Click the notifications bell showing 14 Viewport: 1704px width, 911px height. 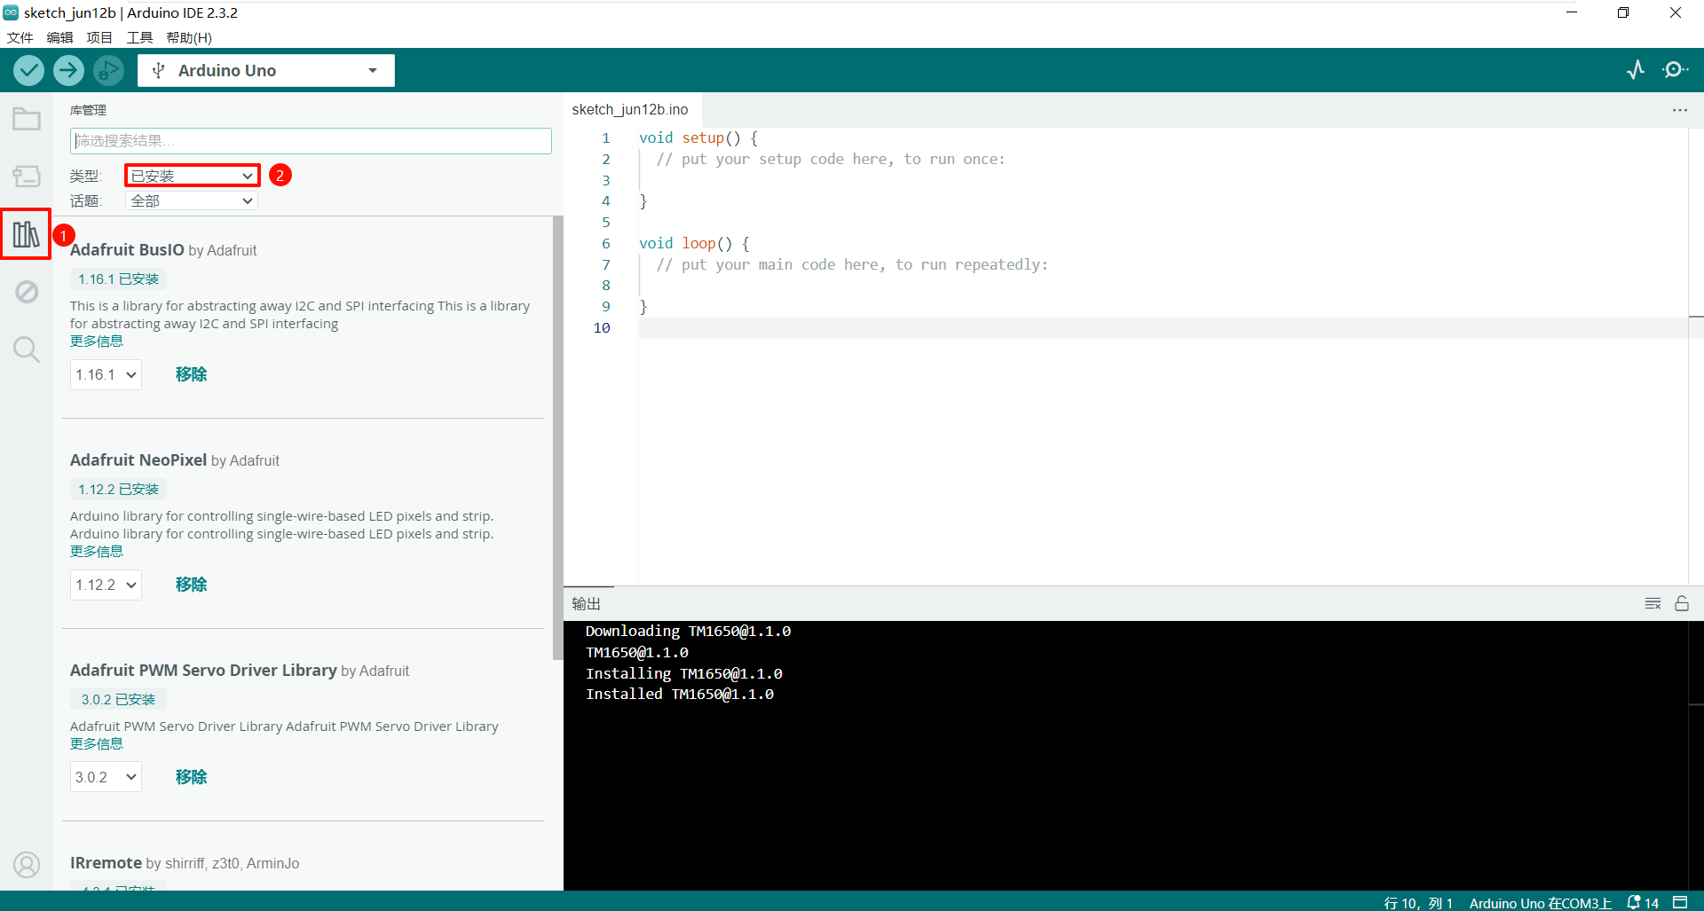[1643, 902]
